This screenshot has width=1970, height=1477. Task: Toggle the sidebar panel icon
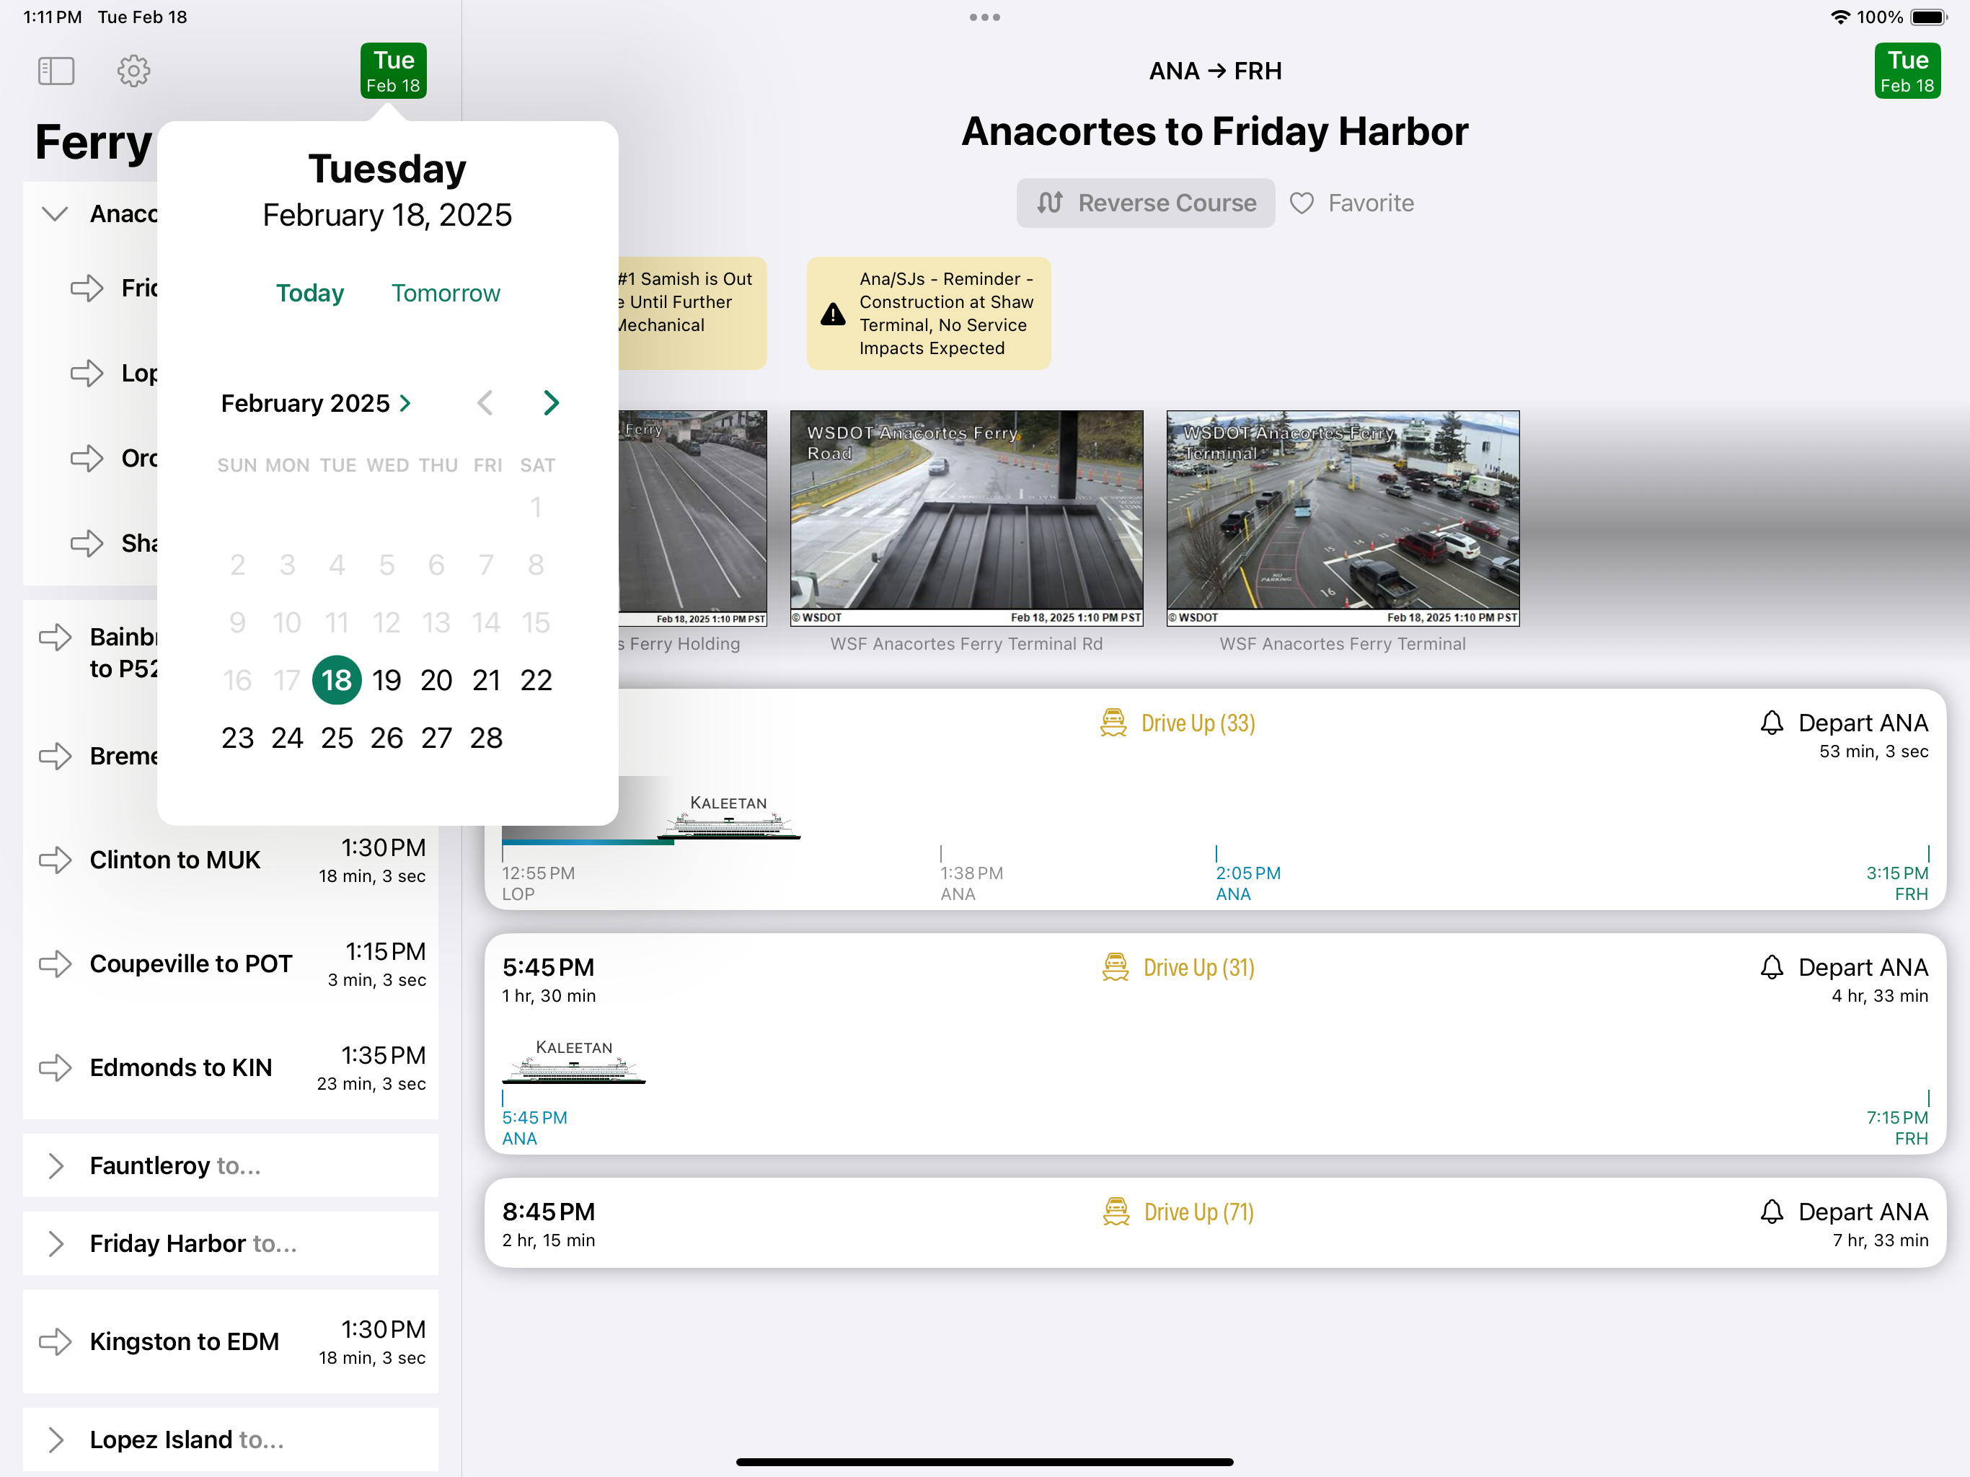tap(56, 71)
